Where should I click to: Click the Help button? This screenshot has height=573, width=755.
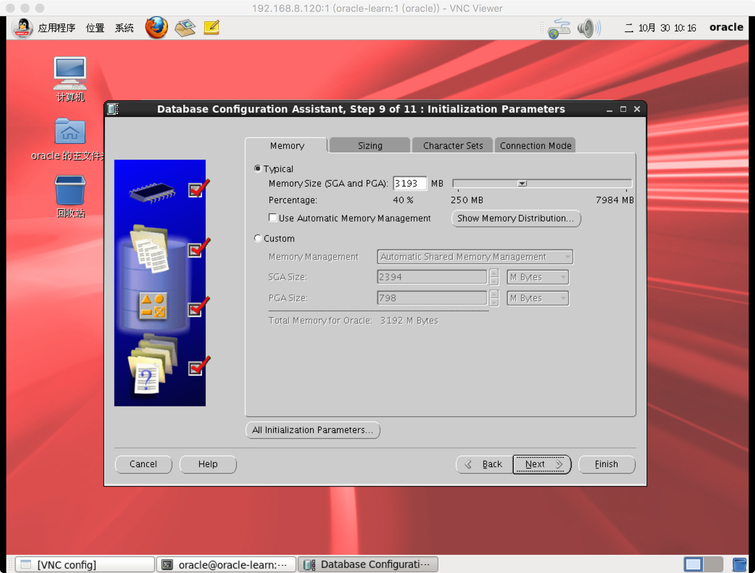point(208,464)
